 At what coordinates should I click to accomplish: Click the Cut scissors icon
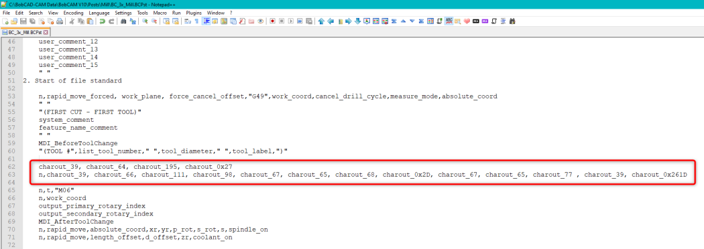click(x=72, y=21)
